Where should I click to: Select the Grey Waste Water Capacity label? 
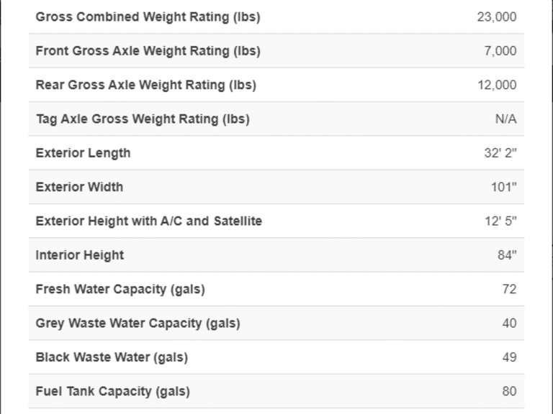pyautogui.click(x=138, y=323)
